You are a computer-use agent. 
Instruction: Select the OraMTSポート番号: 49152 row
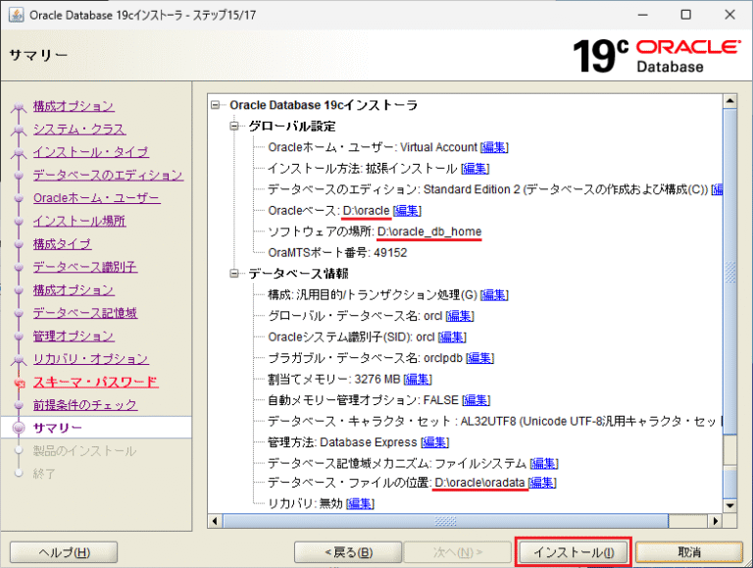tap(337, 253)
